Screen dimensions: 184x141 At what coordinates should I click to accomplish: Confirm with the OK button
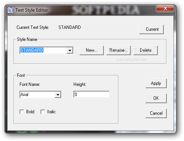[x=156, y=98]
